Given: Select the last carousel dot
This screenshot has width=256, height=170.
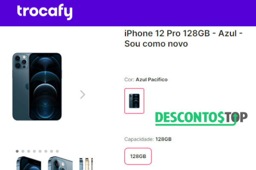Looking at the screenshot, I should pyautogui.click(x=57, y=151).
